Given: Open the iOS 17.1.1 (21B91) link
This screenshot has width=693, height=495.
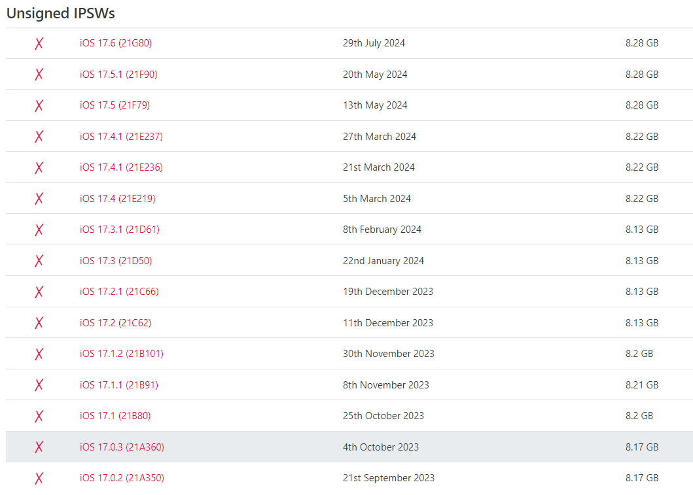Looking at the screenshot, I should [x=119, y=385].
